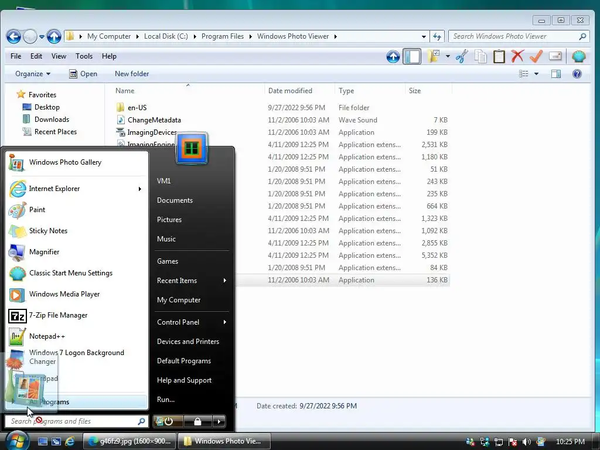Click the E-mail envelope toolbar icon
600x450 pixels.
(555, 56)
